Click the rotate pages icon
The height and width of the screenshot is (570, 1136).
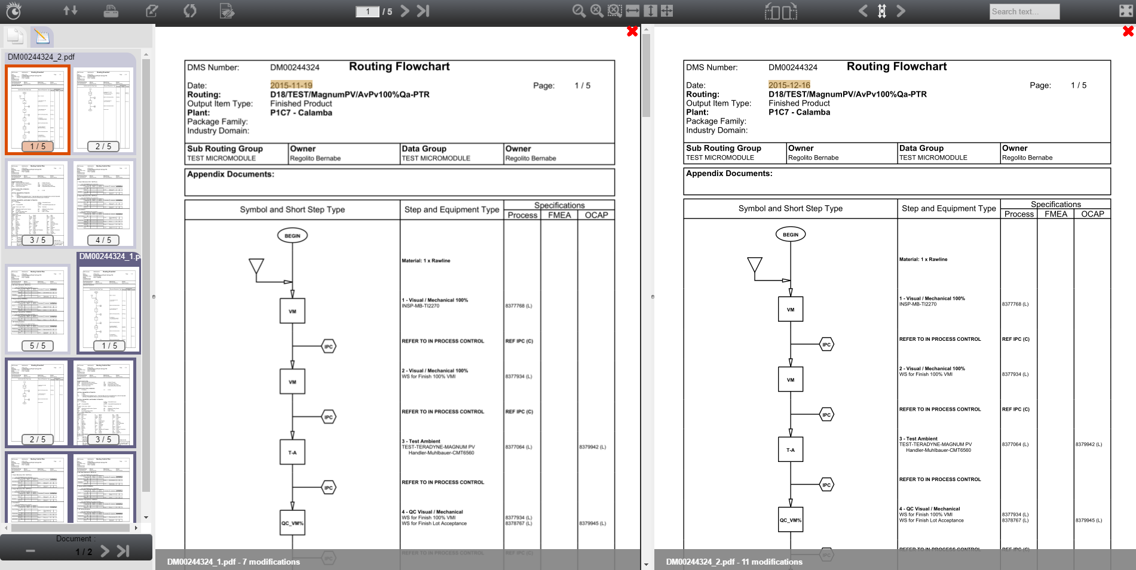pyautogui.click(x=781, y=11)
